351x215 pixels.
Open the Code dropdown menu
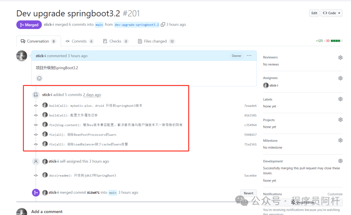(331, 13)
